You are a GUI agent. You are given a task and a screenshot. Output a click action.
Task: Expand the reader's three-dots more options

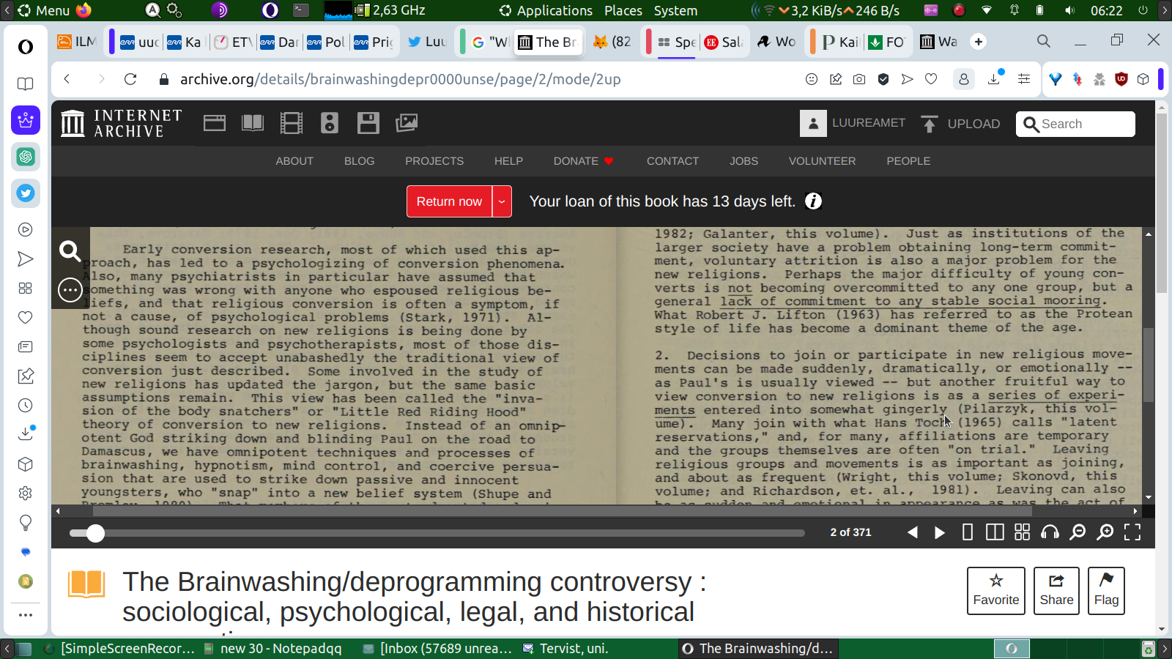click(70, 290)
